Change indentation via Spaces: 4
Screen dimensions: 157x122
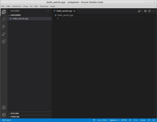(x=114, y=120)
